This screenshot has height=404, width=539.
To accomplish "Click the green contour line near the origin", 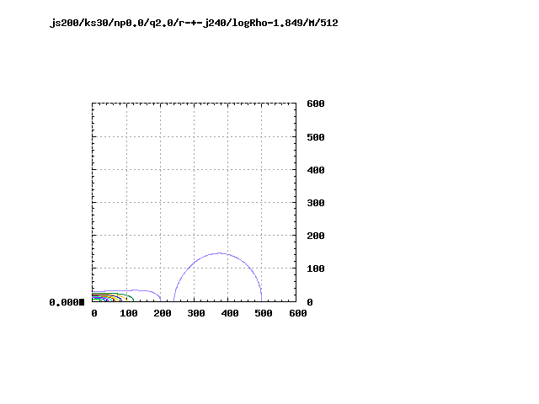I will click(129, 295).
